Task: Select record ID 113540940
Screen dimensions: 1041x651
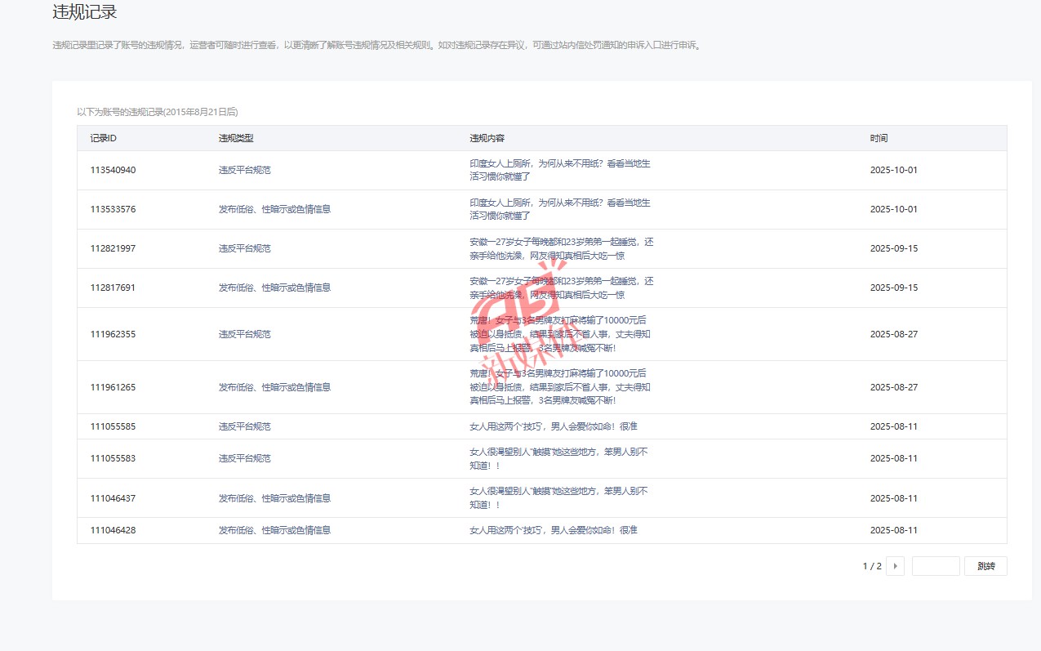Action: tap(113, 170)
